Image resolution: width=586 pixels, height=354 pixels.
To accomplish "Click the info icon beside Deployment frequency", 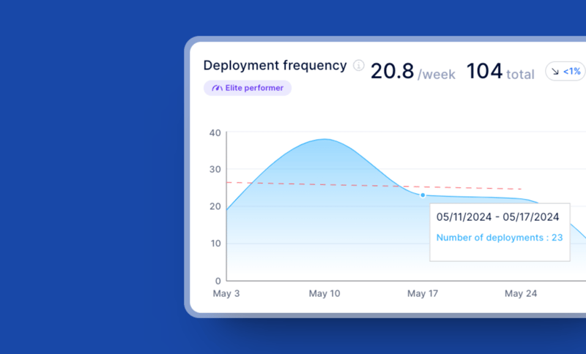I will [x=359, y=66].
